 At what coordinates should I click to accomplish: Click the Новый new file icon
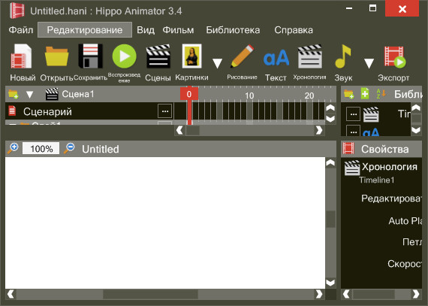(x=22, y=56)
